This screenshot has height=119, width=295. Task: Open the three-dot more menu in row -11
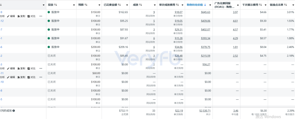[x=41, y=77]
